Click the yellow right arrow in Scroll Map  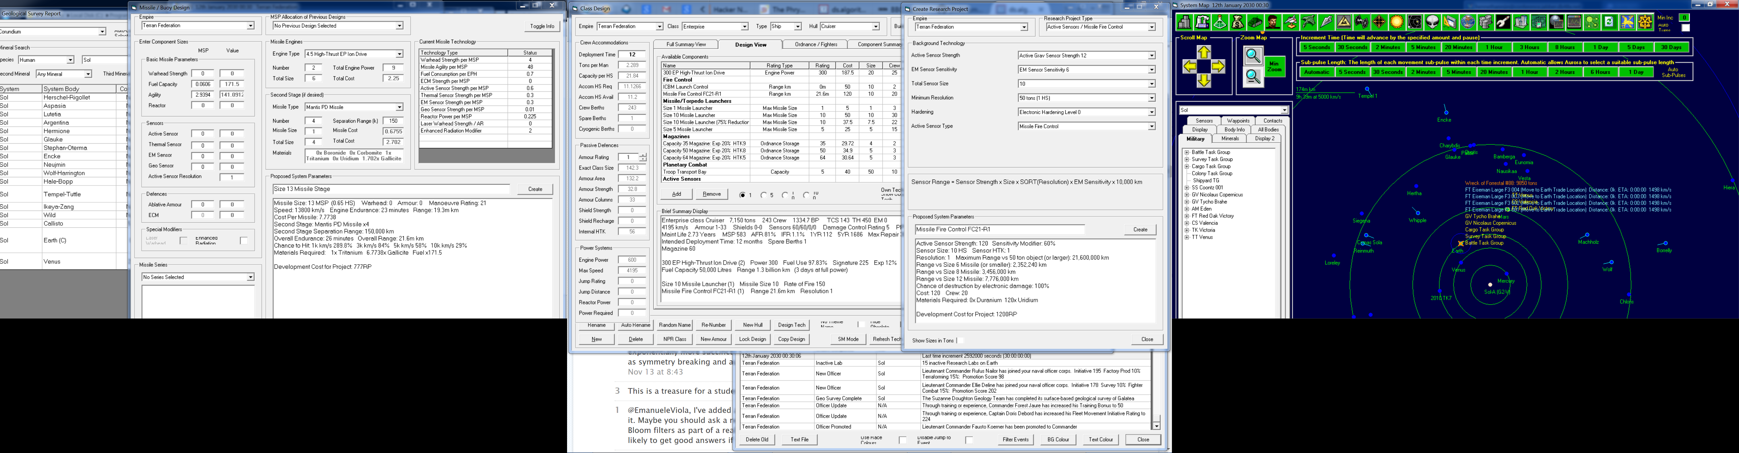1218,67
